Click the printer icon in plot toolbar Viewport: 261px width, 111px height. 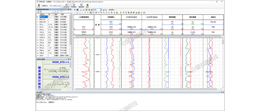[83, 10]
